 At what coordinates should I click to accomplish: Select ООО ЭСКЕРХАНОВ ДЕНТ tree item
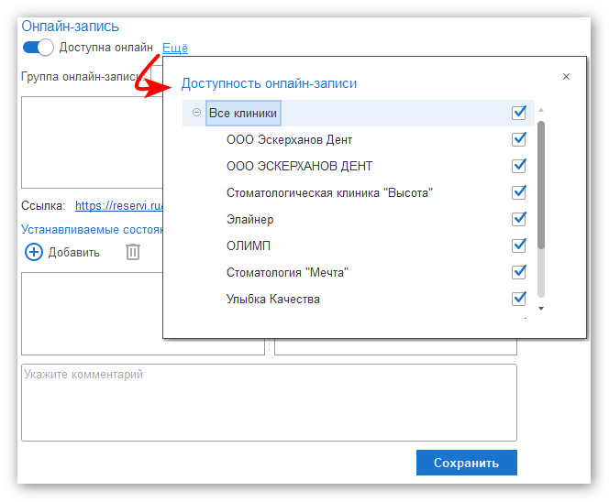(x=299, y=166)
